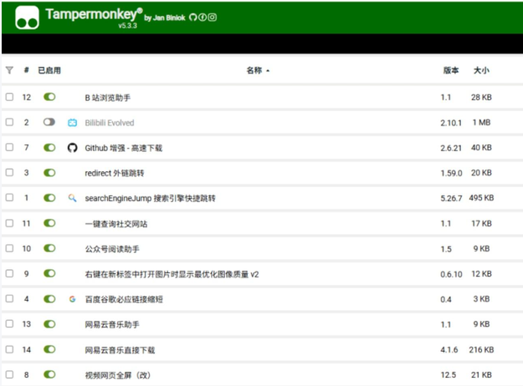Check the box for Bilibili Evolved row
Screen dimensions: 523x386
pyautogui.click(x=10, y=122)
